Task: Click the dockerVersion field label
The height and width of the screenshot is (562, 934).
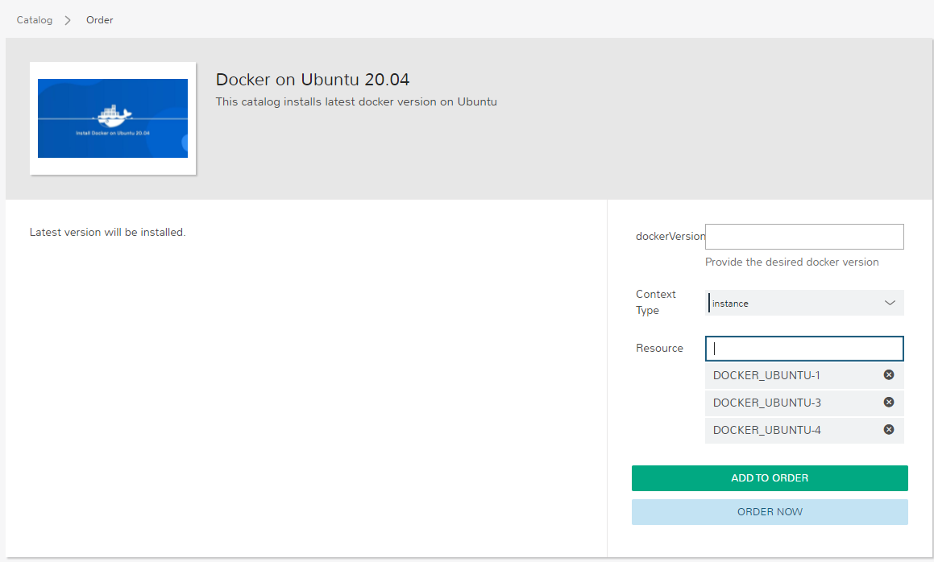Action: (x=670, y=237)
